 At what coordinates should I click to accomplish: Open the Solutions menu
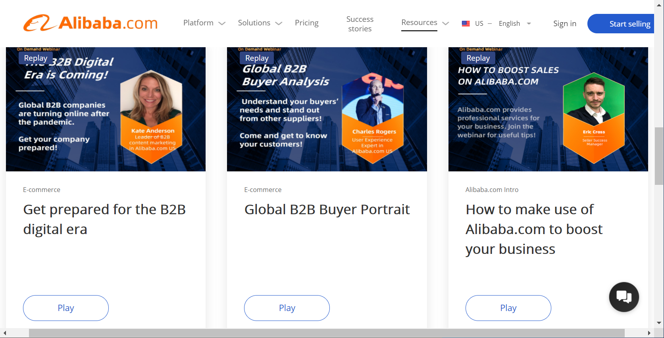point(254,23)
